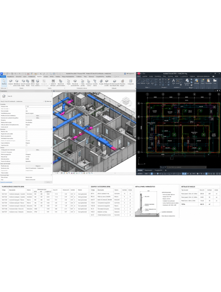The image size is (221, 292).
Task: Enable the Recortar vista checkbox
Action: click(26, 131)
